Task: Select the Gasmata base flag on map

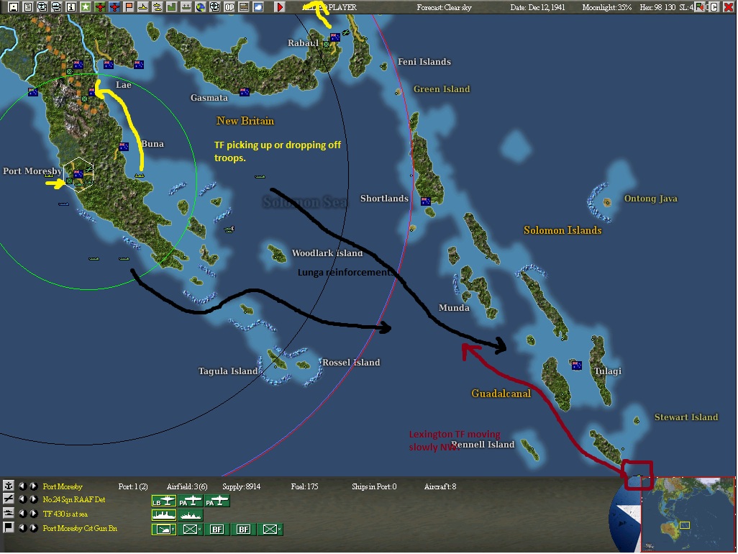Action: tap(245, 92)
